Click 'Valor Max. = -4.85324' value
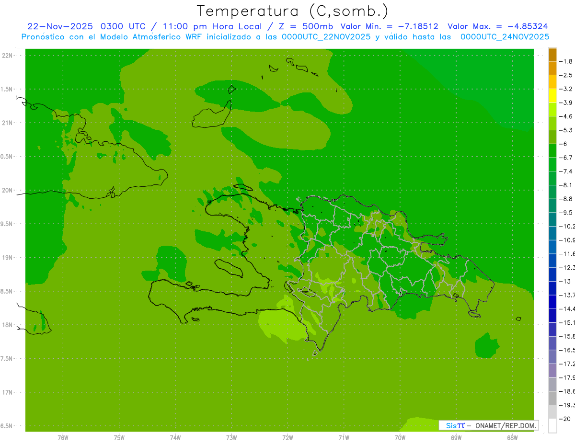Screen dimensions: 575x444 click(x=497, y=26)
